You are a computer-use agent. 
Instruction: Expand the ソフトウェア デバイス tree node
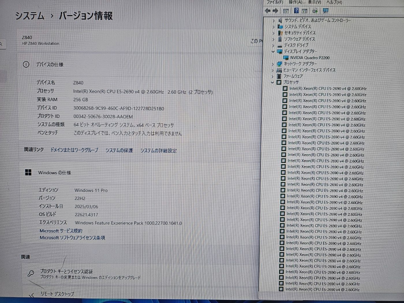[273, 39]
